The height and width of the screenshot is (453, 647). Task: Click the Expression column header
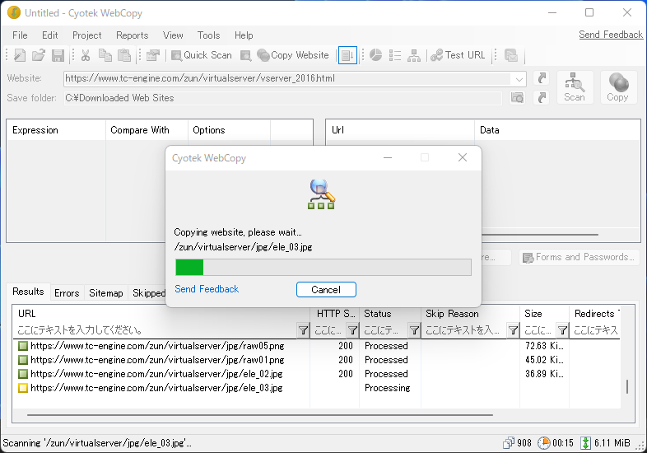(x=56, y=130)
